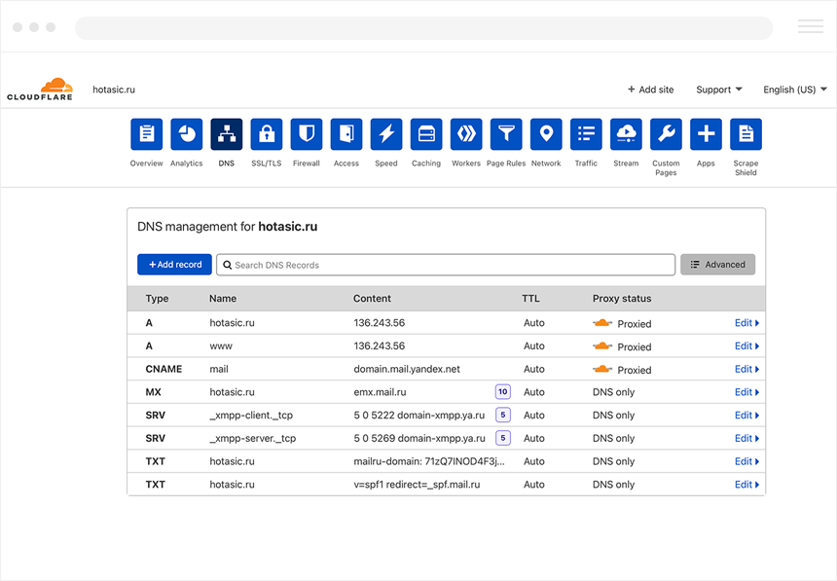Click the browser address bar
The height and width of the screenshot is (581, 837).
coord(423,28)
